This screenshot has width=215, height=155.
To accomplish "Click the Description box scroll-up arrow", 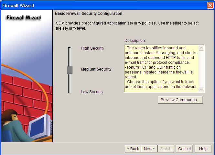I will coord(201,48).
